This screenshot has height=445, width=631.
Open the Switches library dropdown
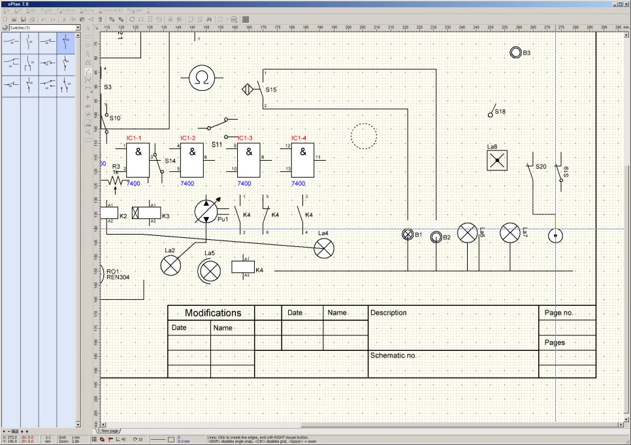78,28
